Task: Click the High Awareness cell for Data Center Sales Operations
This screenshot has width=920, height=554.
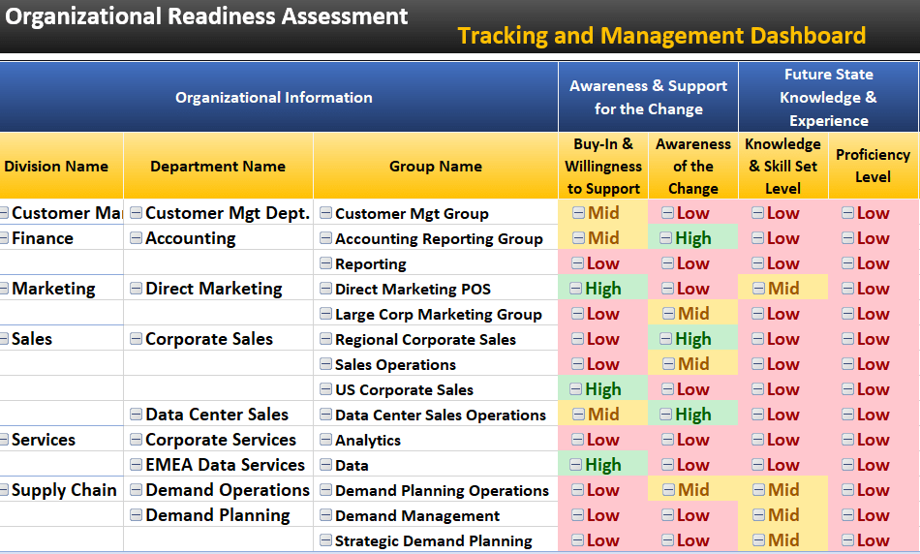Action: click(x=693, y=415)
